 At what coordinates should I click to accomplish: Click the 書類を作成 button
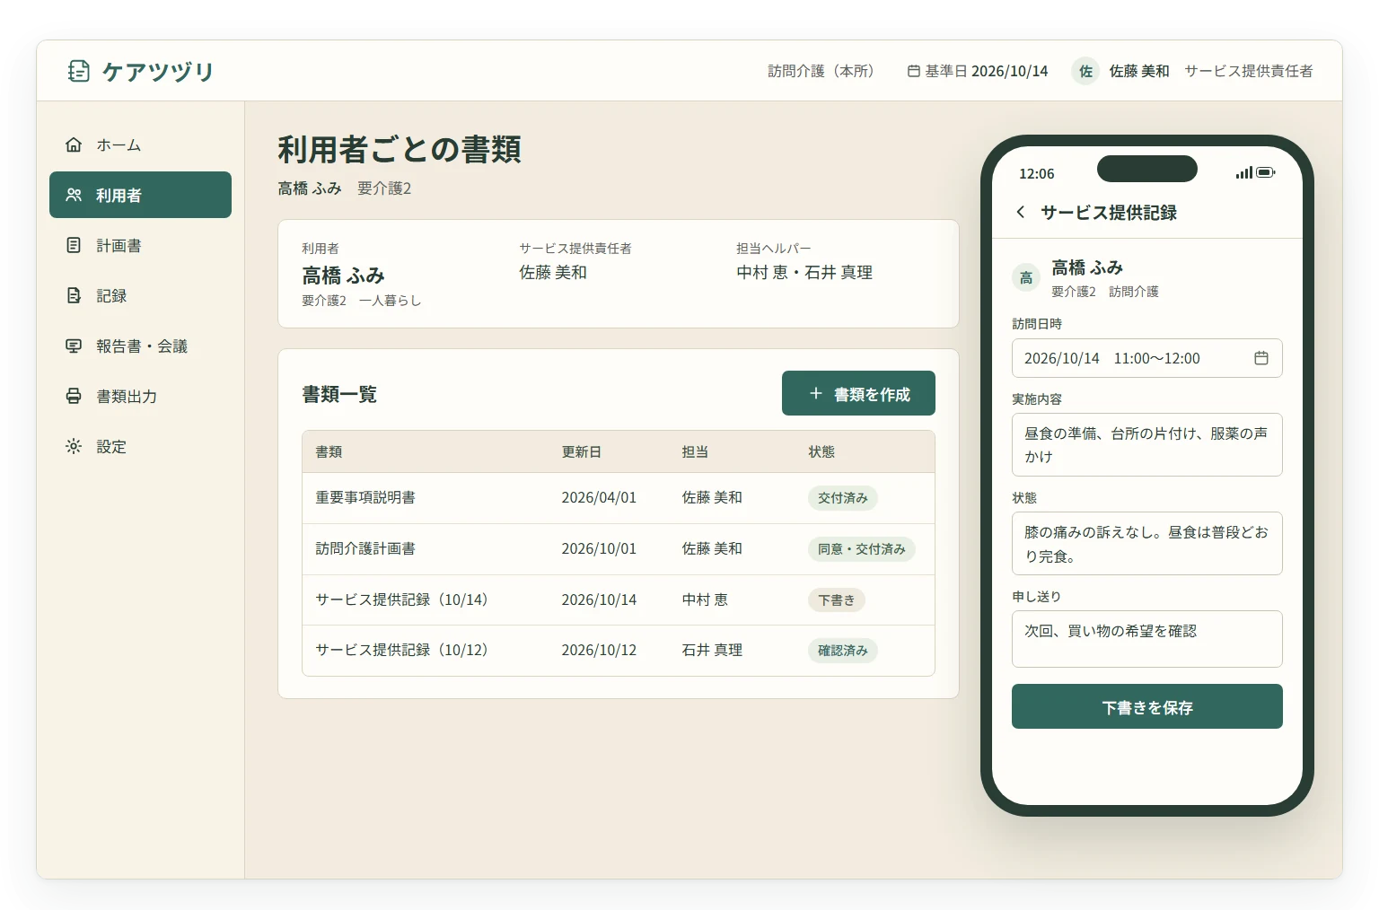[858, 393]
